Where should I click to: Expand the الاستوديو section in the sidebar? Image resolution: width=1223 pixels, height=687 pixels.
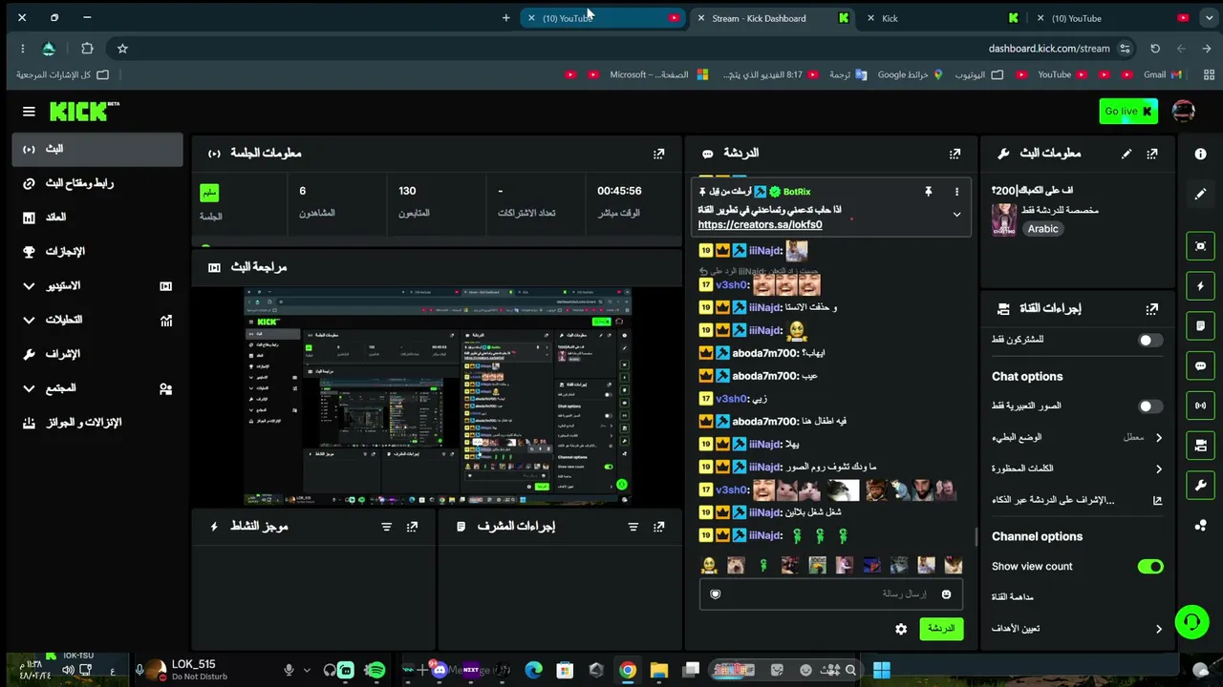coord(97,286)
